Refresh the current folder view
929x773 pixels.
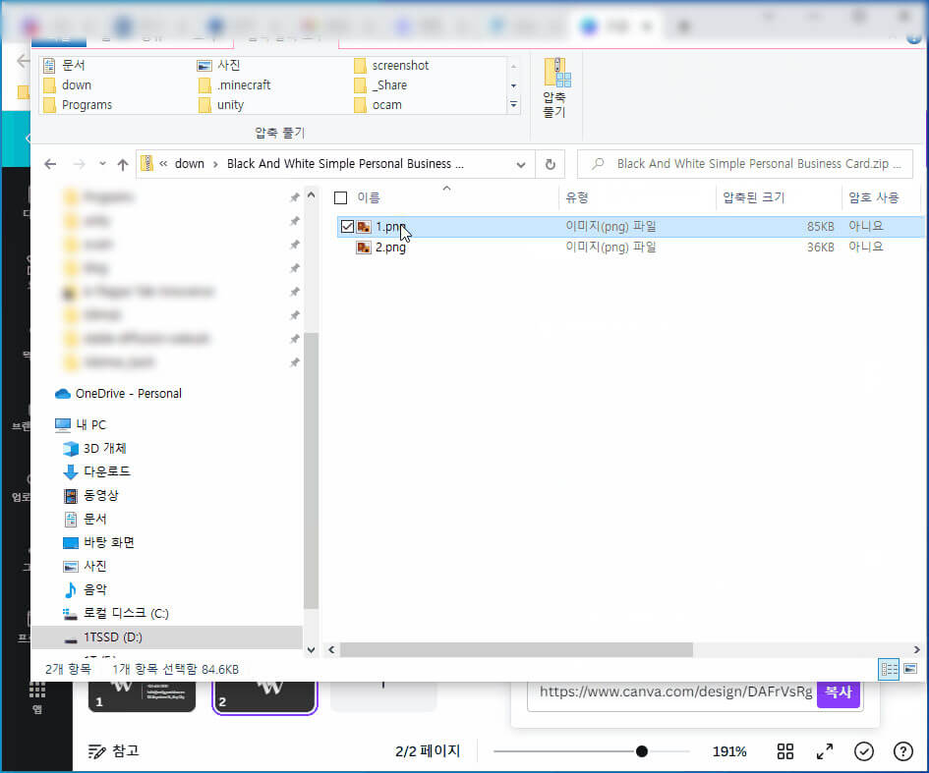coord(551,164)
